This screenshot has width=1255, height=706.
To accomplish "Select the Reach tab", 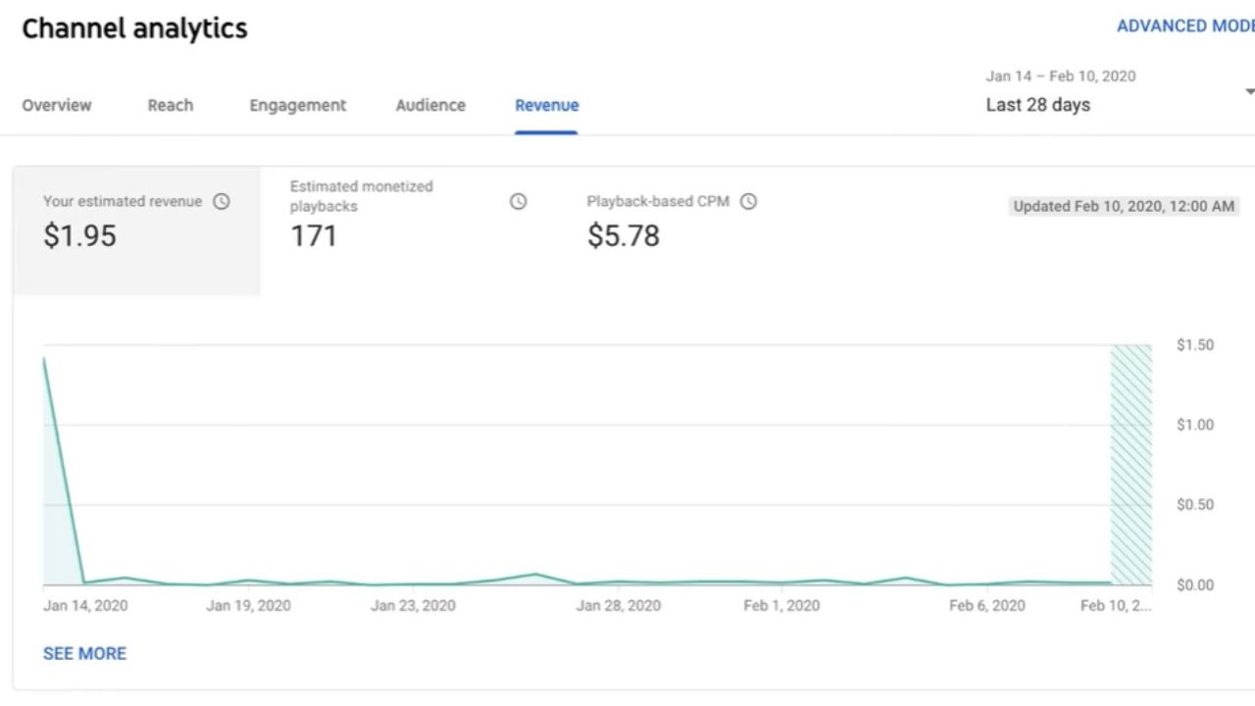I will (170, 105).
